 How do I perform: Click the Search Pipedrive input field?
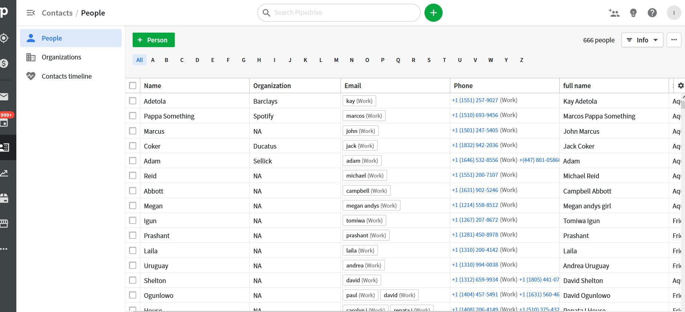click(x=339, y=13)
